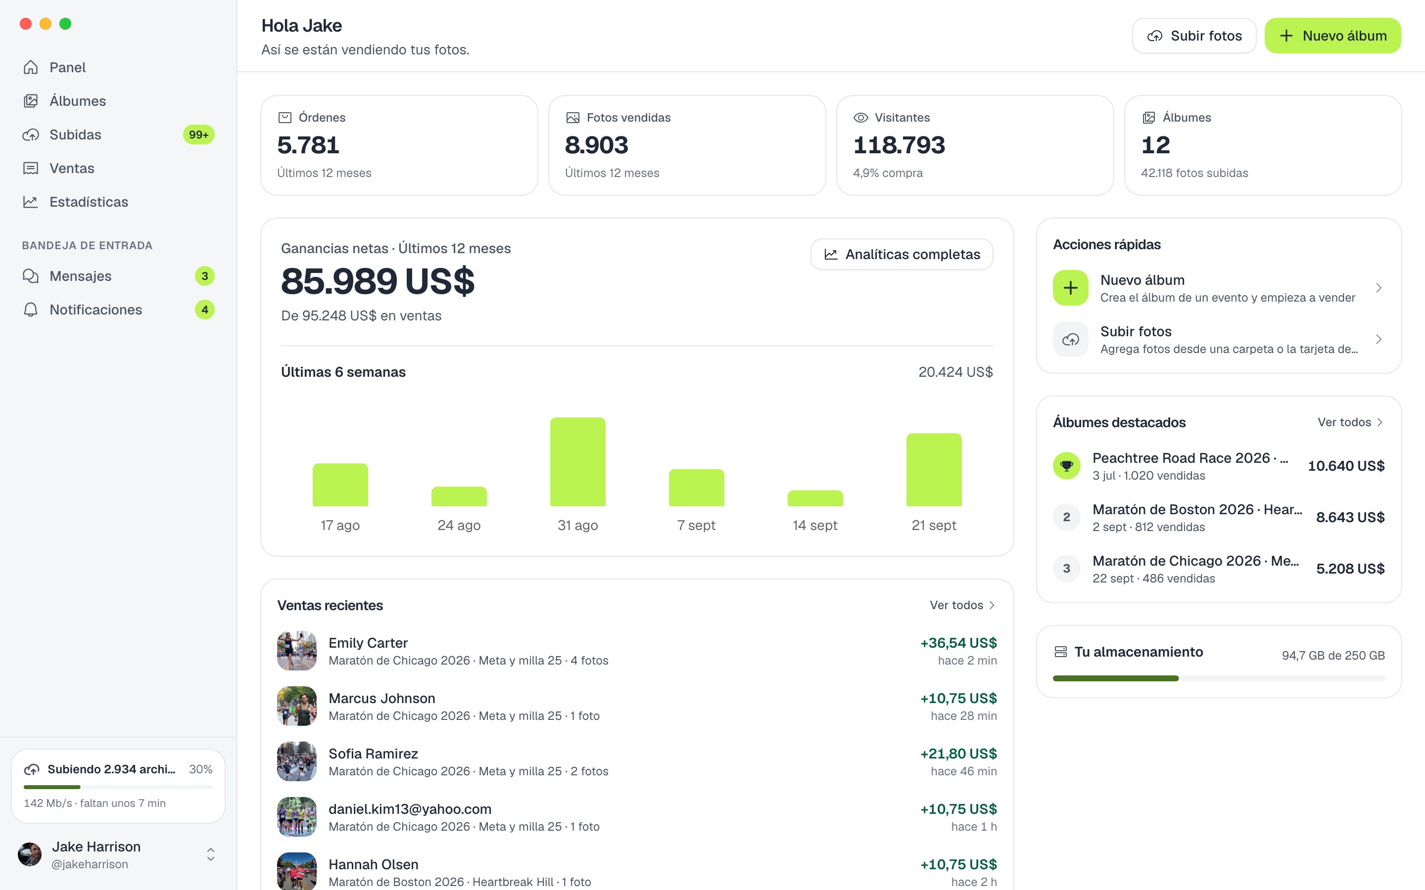This screenshot has width=1425, height=890.
Task: Click the home icon beside Panel
Action: click(31, 67)
